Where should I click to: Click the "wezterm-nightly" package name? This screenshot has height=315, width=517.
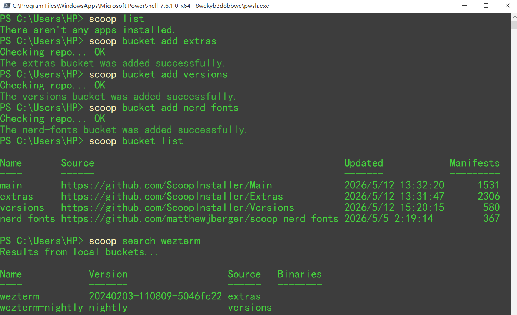tap(41, 308)
